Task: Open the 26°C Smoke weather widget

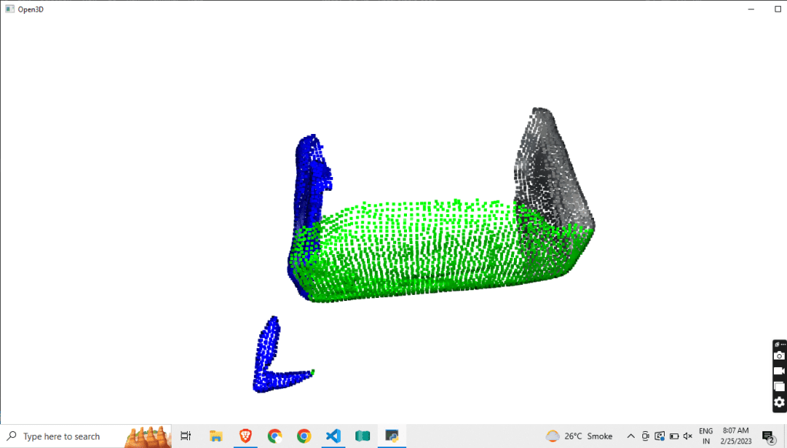Action: pos(579,436)
